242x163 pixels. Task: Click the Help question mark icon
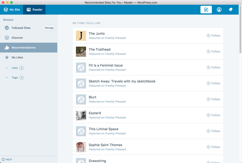click(3, 159)
